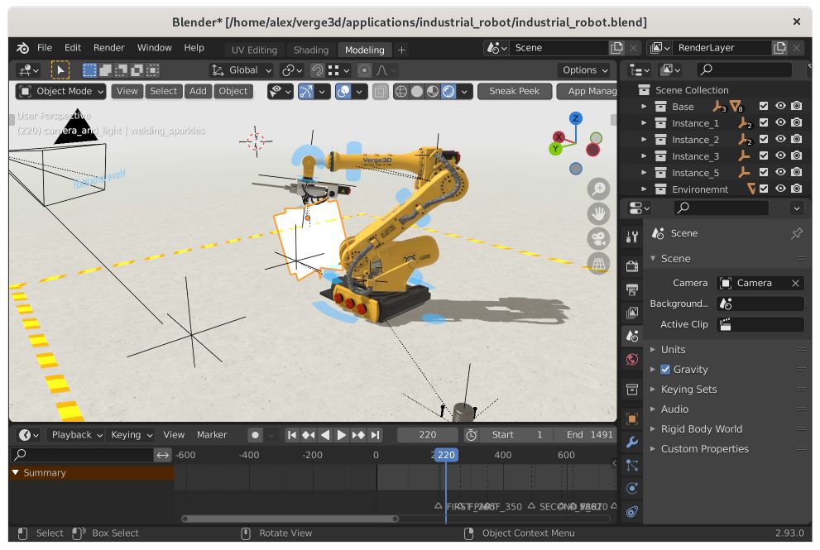The image size is (820, 550).
Task: Switch perspective/orthographic grid icon
Action: coord(598,264)
